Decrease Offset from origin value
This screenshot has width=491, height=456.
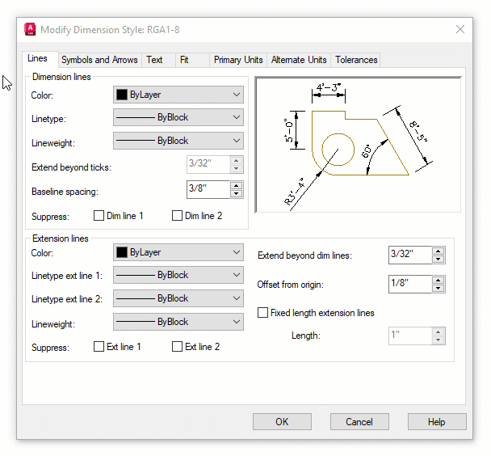pos(438,289)
